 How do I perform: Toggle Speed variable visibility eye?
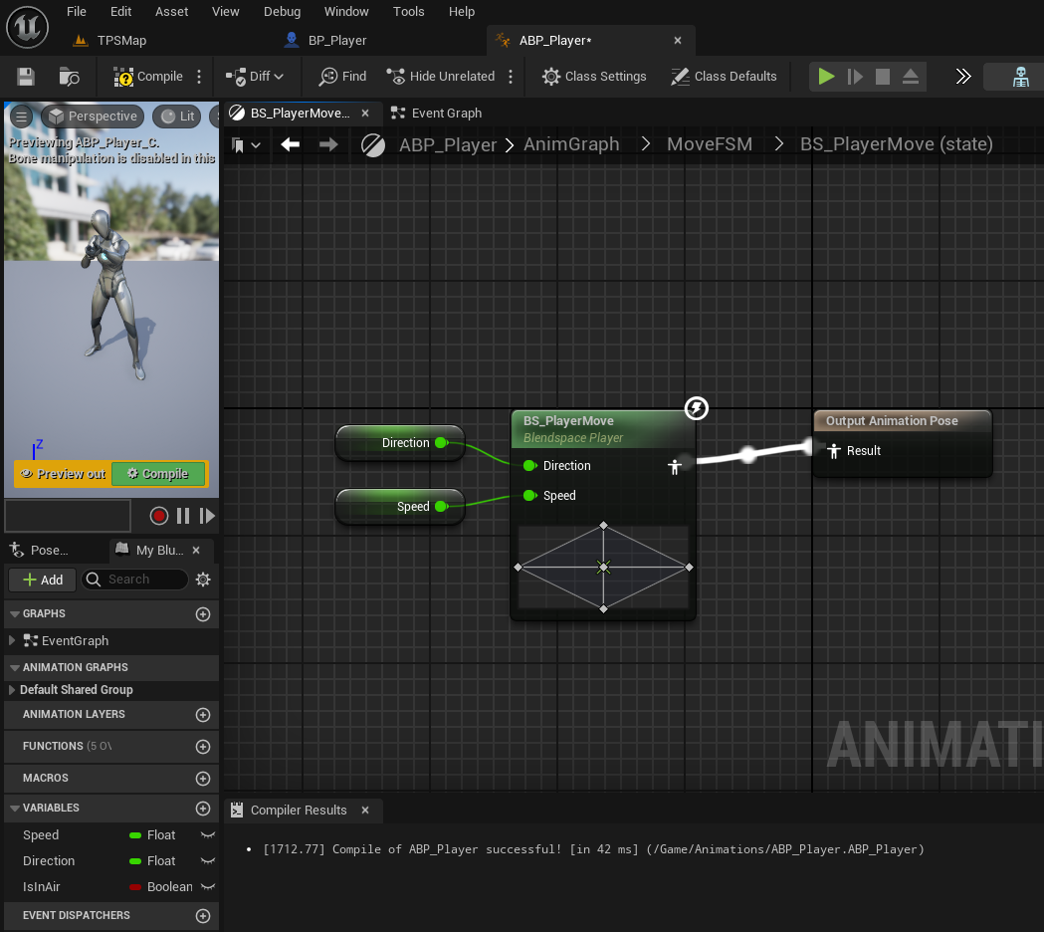tap(208, 835)
